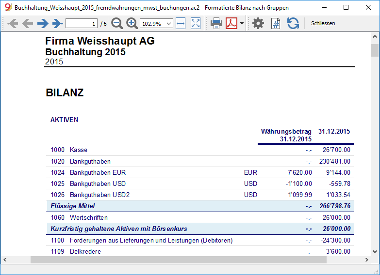The width and height of the screenshot is (380, 275).
Task: Click the amount 1'033.54
Action: [x=338, y=195]
